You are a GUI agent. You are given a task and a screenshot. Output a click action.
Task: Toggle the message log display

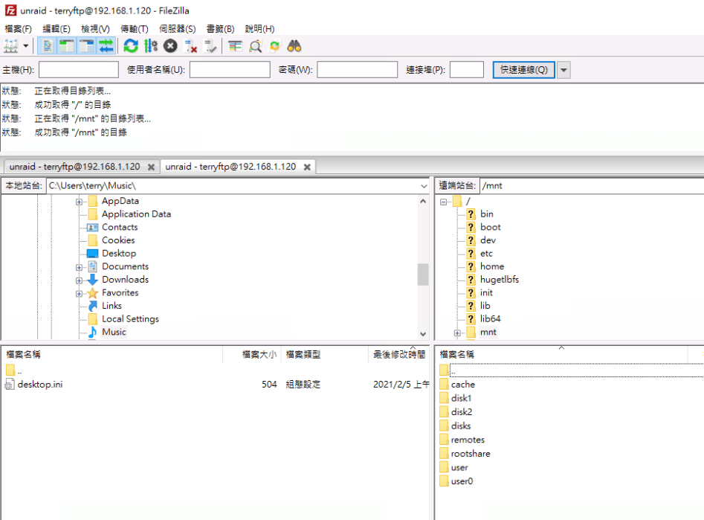[x=45, y=46]
